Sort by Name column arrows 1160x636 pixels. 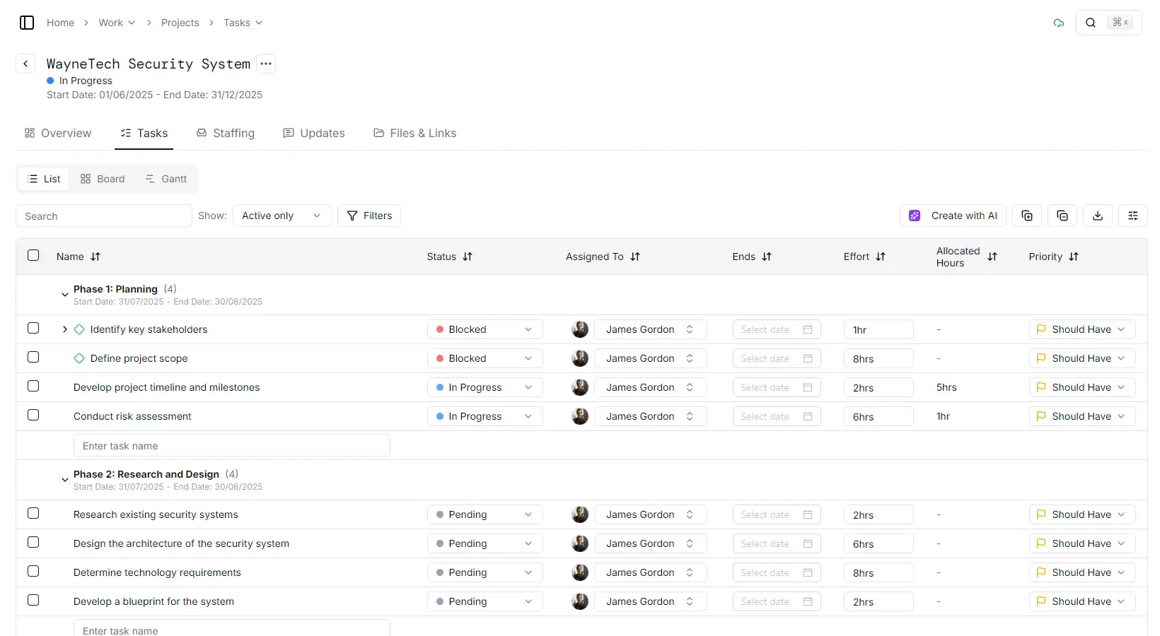pos(95,257)
